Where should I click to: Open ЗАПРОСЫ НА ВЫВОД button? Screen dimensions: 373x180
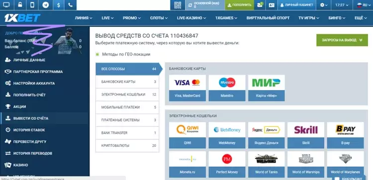coord(342,40)
